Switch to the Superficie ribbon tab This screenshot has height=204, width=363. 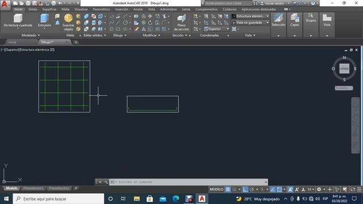49,9
